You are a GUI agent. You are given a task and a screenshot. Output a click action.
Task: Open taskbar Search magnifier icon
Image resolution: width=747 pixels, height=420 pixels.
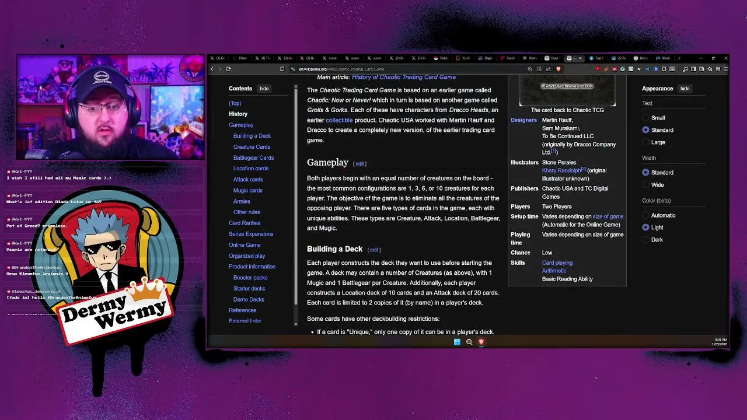tap(469, 342)
